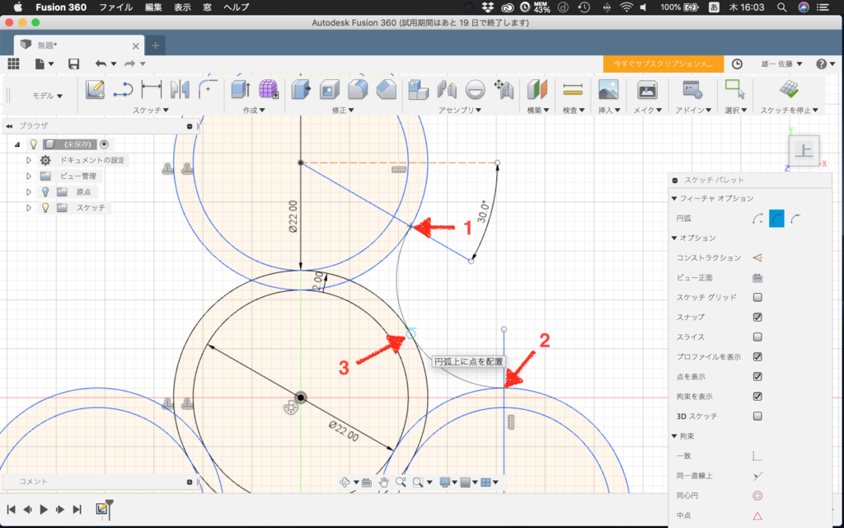Select the Sketch Dimension tool icon
The image size is (844, 528).
(152, 89)
